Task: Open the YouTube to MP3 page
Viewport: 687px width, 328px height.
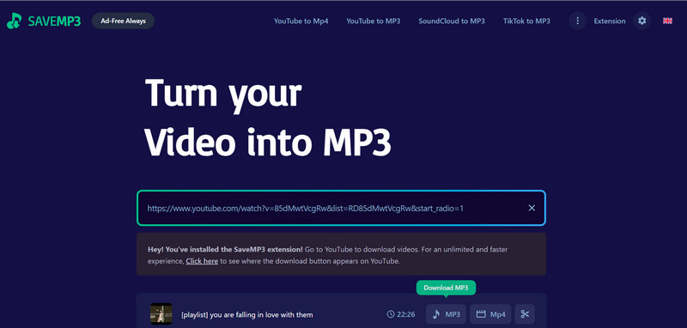Action: [374, 21]
